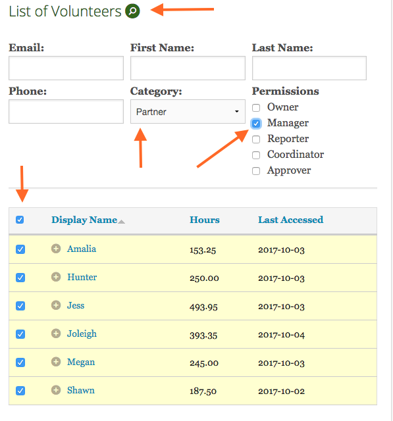Deselect the checkbox for Joleigh's row
This screenshot has height=421, width=393.
coord(20,334)
